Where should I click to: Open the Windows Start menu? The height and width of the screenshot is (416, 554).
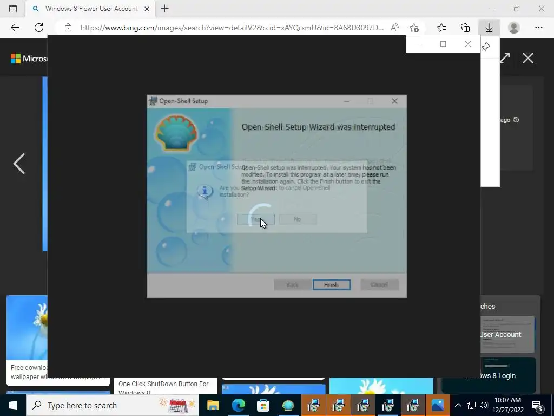click(13, 405)
